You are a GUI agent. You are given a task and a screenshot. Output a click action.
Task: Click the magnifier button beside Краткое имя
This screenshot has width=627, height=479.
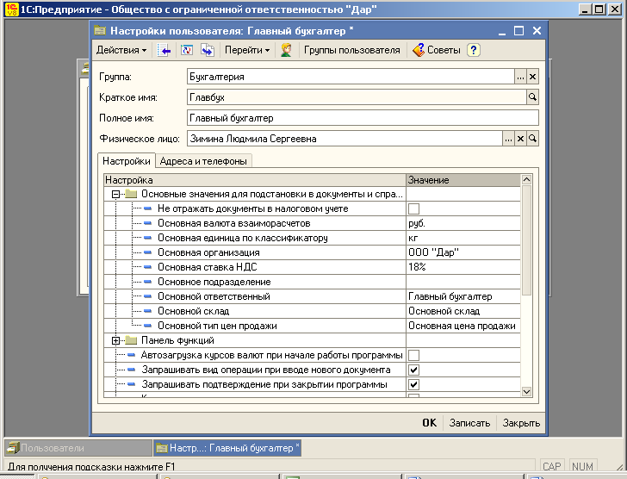click(x=532, y=97)
